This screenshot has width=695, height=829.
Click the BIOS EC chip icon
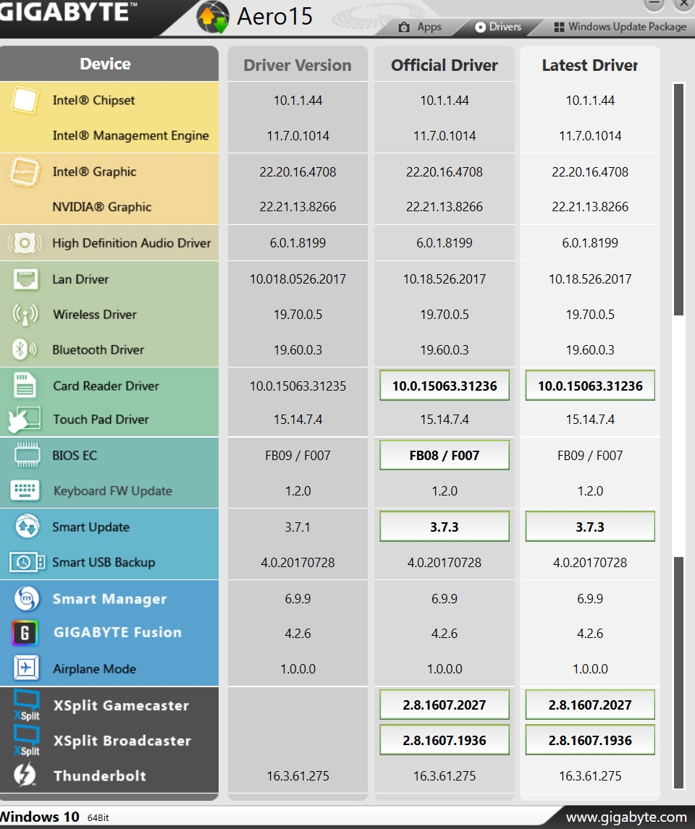[27, 455]
